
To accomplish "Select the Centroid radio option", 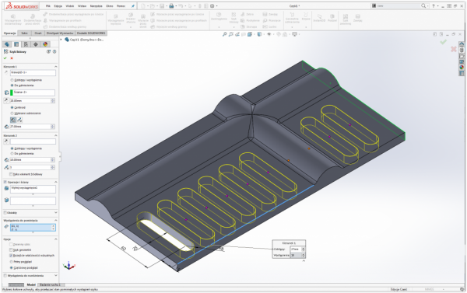I will pos(12,107).
